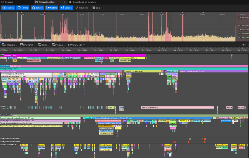The image size is (249, 158).
Task: Open the View Mode dropdown
Action: (76, 45)
